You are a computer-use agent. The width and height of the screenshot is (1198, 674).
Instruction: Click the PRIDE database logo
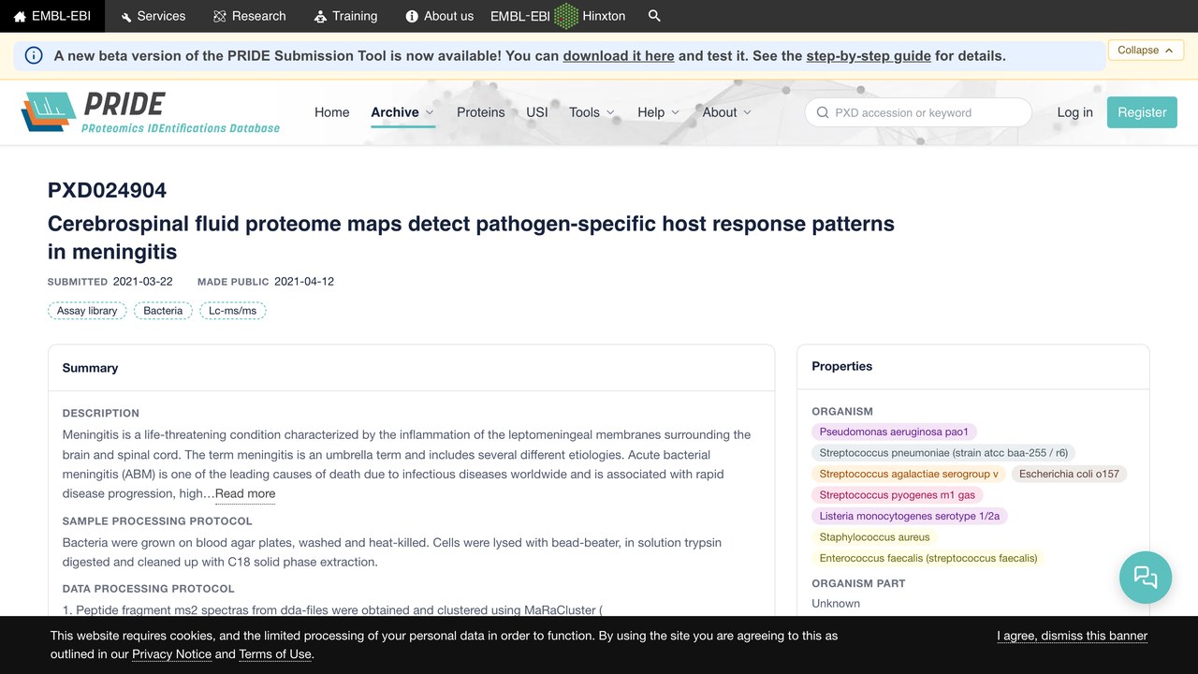tap(151, 112)
